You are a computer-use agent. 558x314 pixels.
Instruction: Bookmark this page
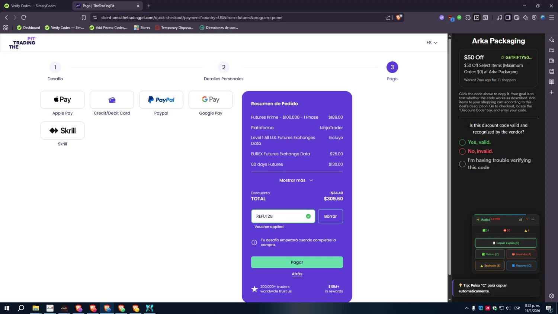click(x=84, y=17)
